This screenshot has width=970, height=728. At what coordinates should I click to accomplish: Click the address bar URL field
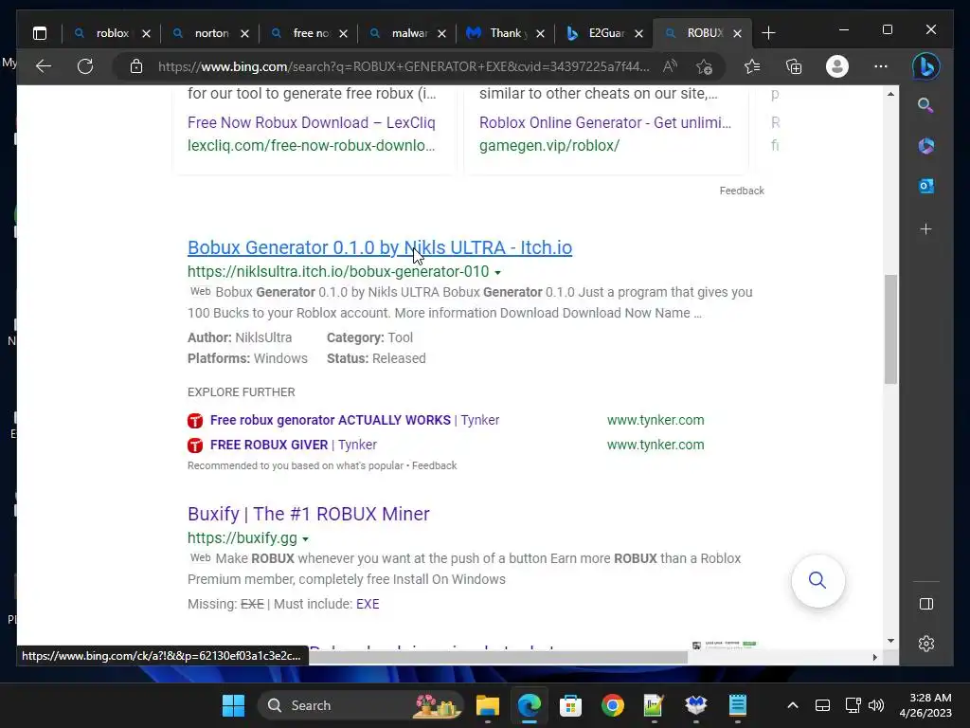pos(404,66)
